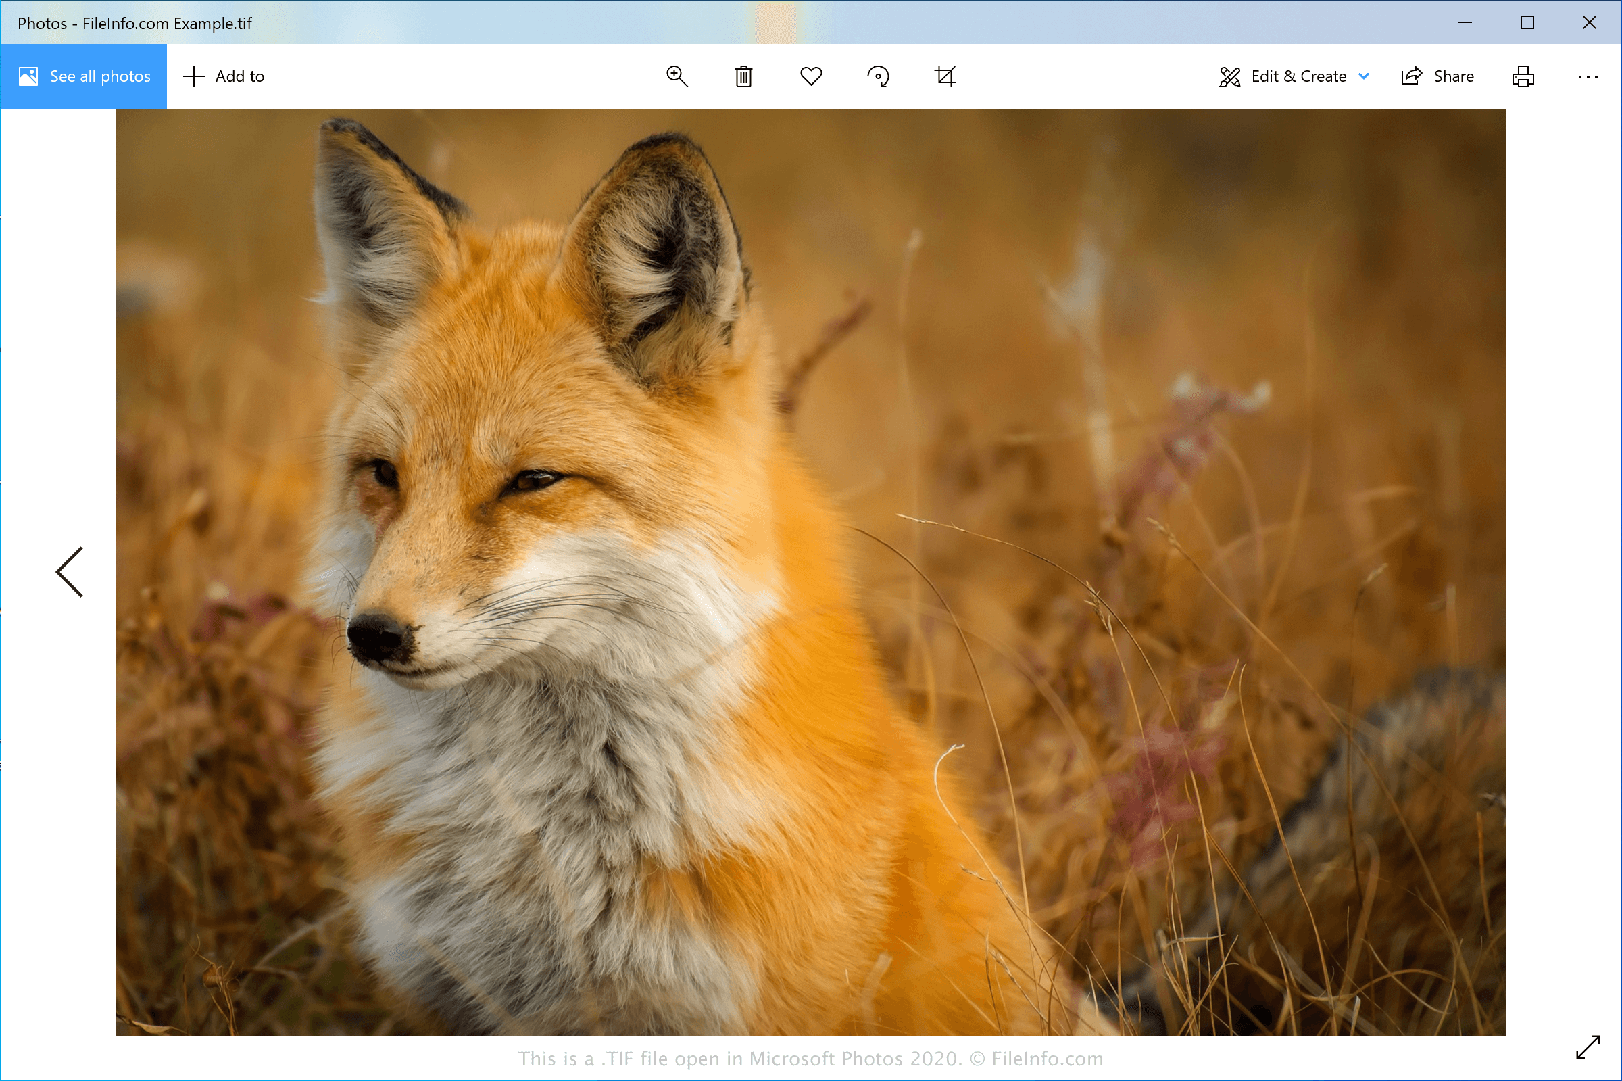Delete the photo with trash icon

[x=743, y=76]
